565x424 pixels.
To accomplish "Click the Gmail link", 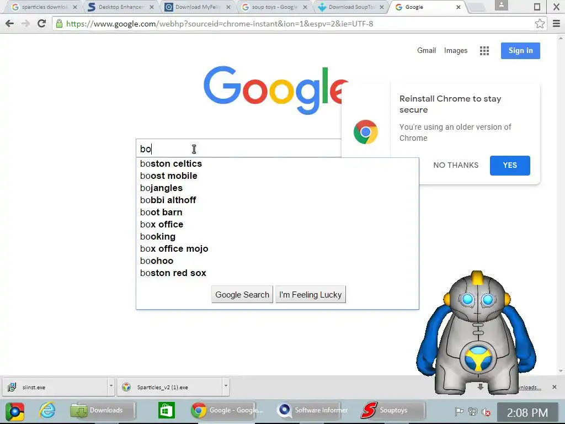I will pos(427,50).
